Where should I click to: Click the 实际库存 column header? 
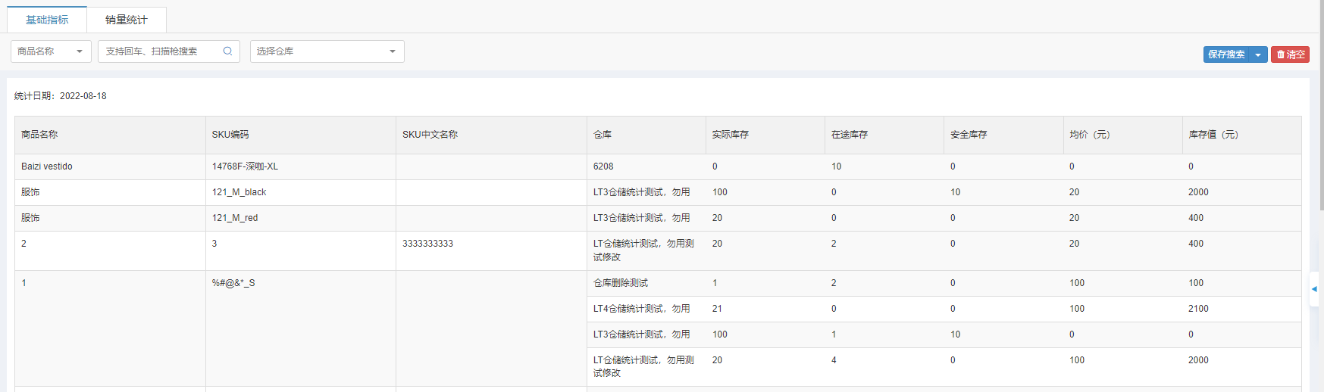tap(730, 135)
